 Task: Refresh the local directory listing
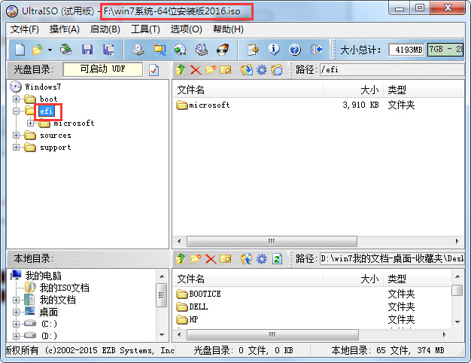point(277,258)
